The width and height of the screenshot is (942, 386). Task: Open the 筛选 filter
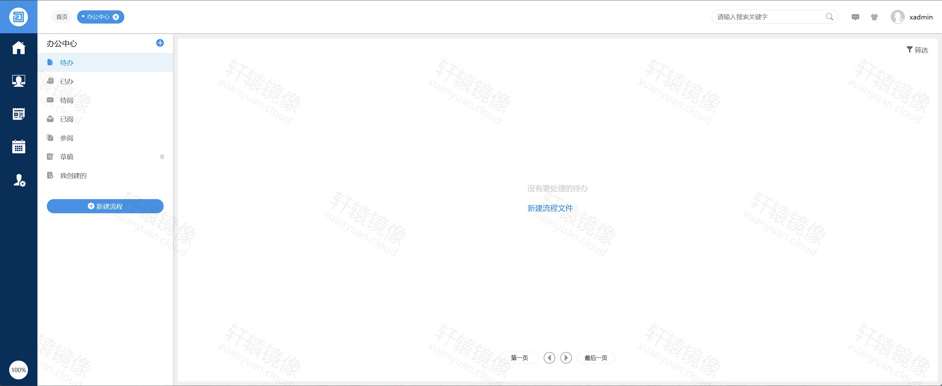917,50
